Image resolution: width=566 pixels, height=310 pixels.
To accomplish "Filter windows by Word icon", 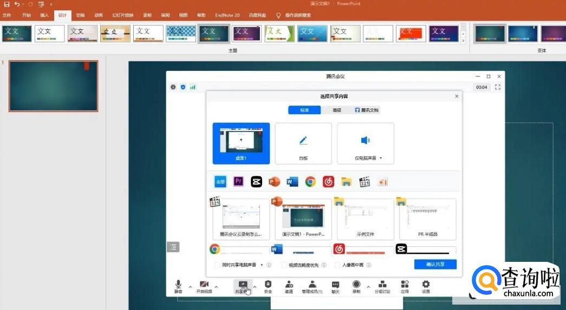I will pyautogui.click(x=292, y=181).
